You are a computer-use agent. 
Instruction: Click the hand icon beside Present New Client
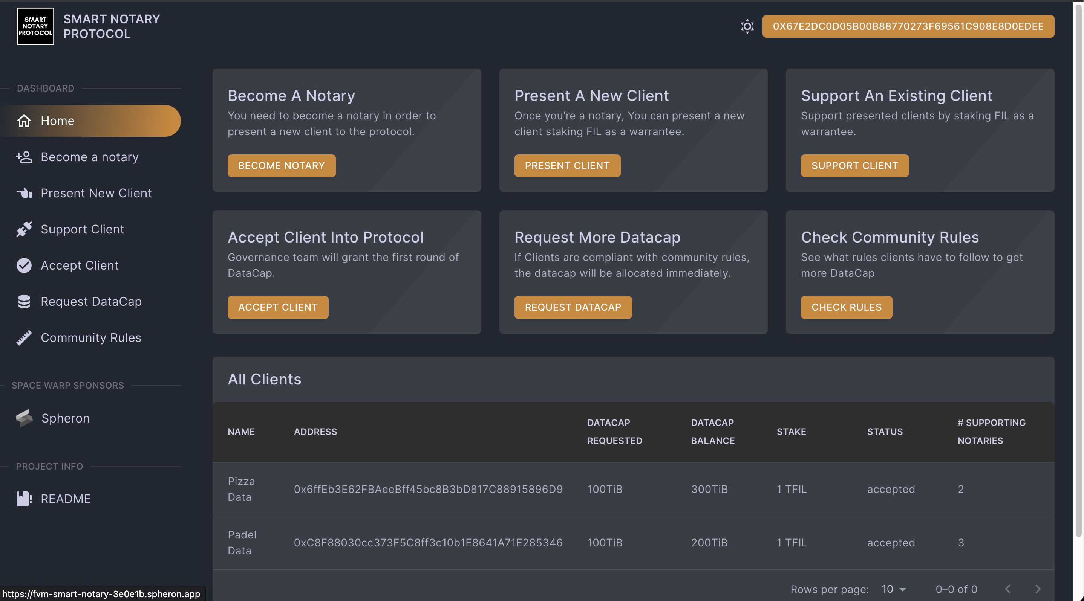tap(24, 193)
